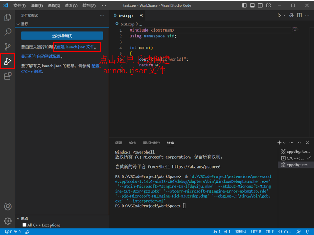Open the Run and Debug view icon

point(7,61)
